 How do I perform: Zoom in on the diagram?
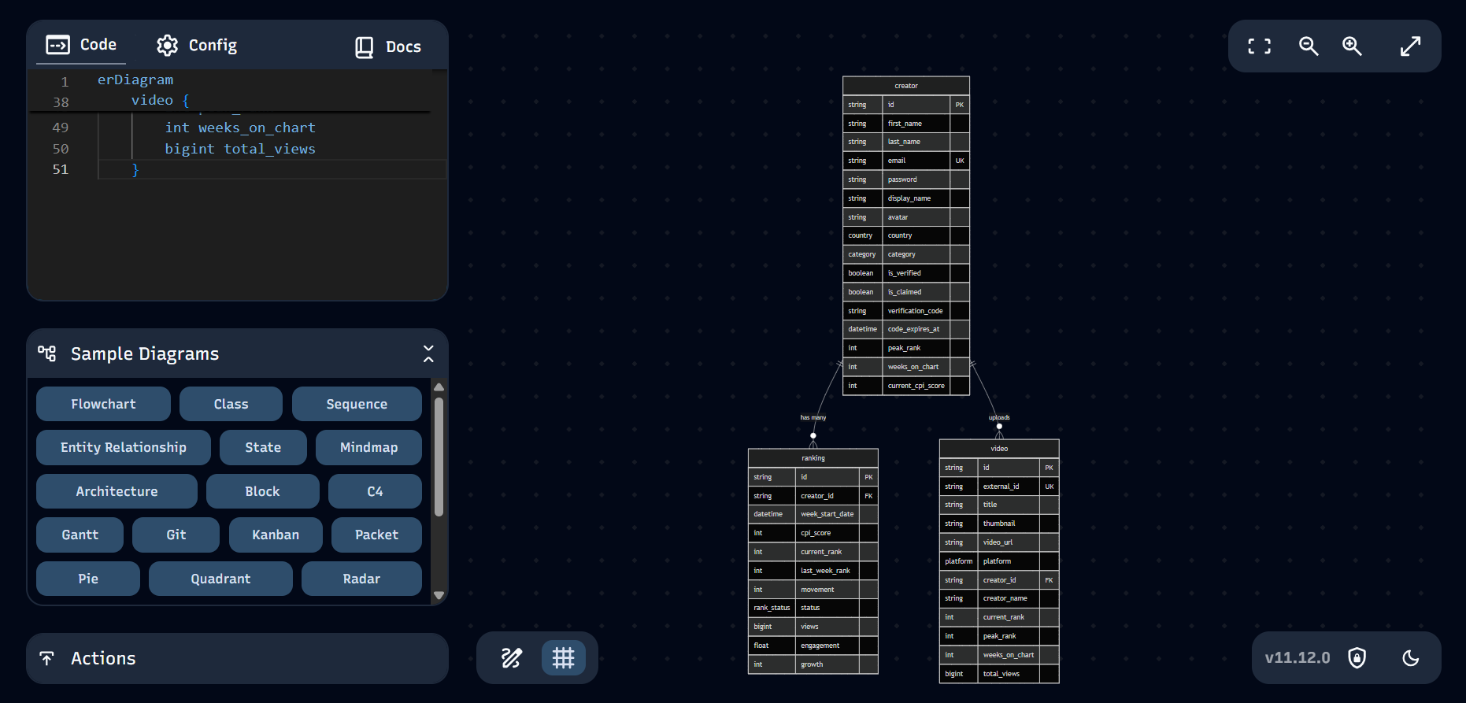click(1352, 46)
